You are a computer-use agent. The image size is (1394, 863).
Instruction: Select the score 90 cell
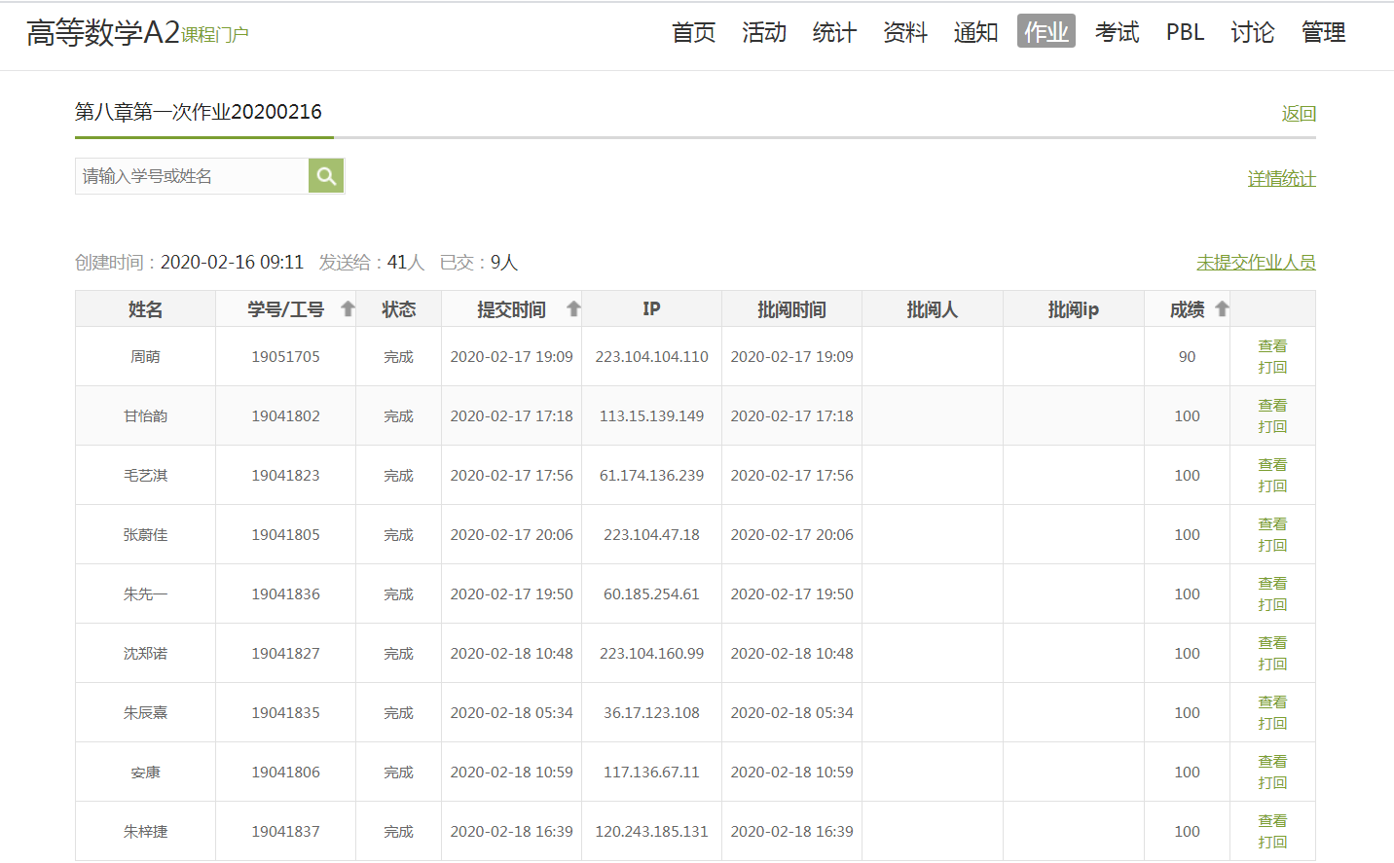1187,357
